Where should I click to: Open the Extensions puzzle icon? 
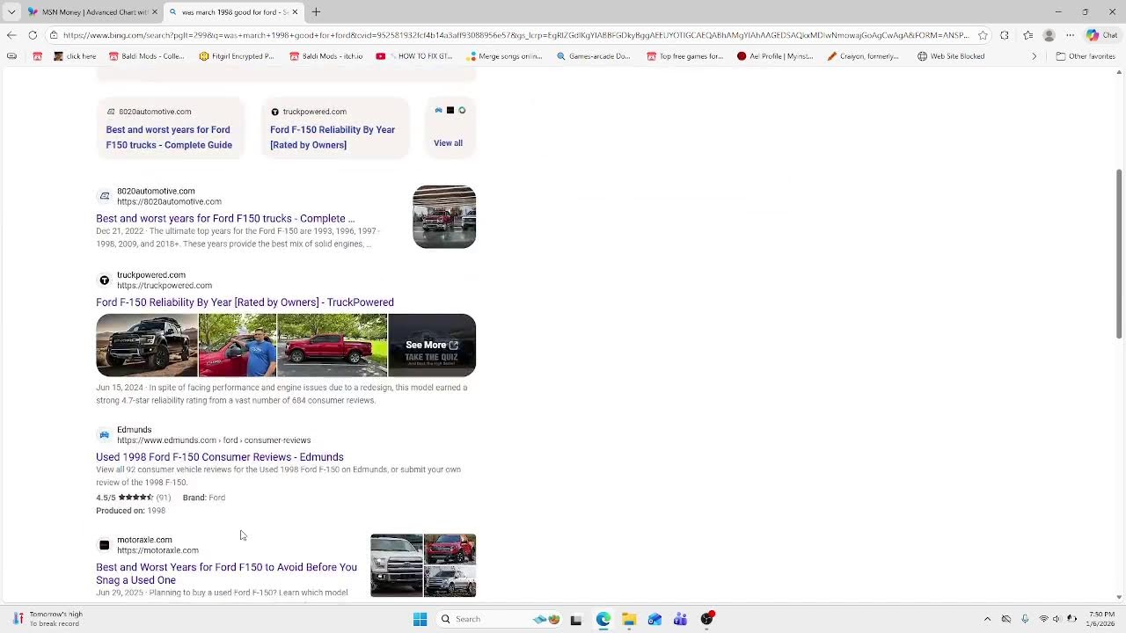click(1005, 35)
